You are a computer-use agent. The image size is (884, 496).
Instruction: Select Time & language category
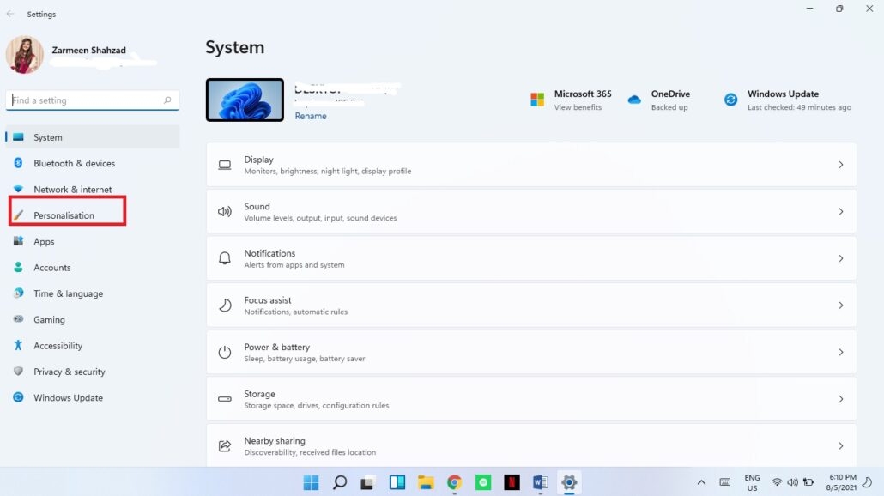[68, 293]
